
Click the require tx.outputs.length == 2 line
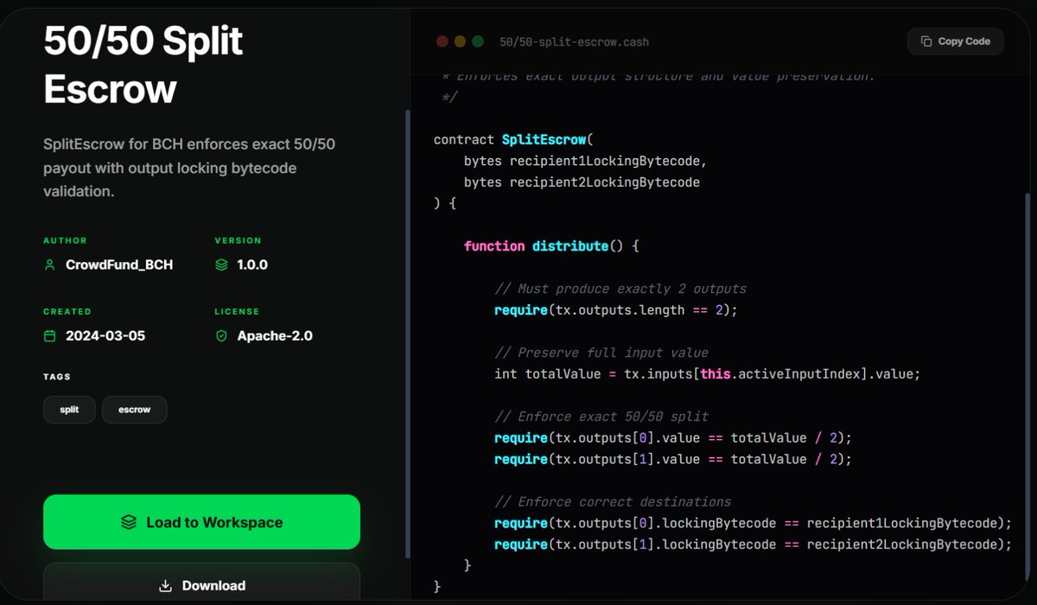[616, 310]
